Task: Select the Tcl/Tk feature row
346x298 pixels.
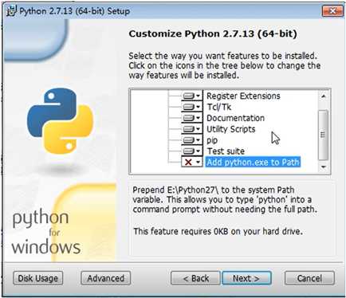Action: (x=219, y=107)
